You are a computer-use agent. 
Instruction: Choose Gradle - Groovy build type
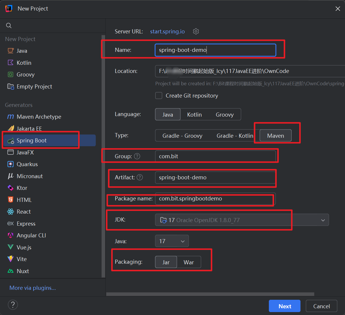(182, 136)
